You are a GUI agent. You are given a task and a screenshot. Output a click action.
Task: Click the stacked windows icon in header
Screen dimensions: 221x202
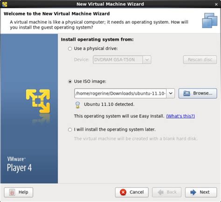(210, 20)
